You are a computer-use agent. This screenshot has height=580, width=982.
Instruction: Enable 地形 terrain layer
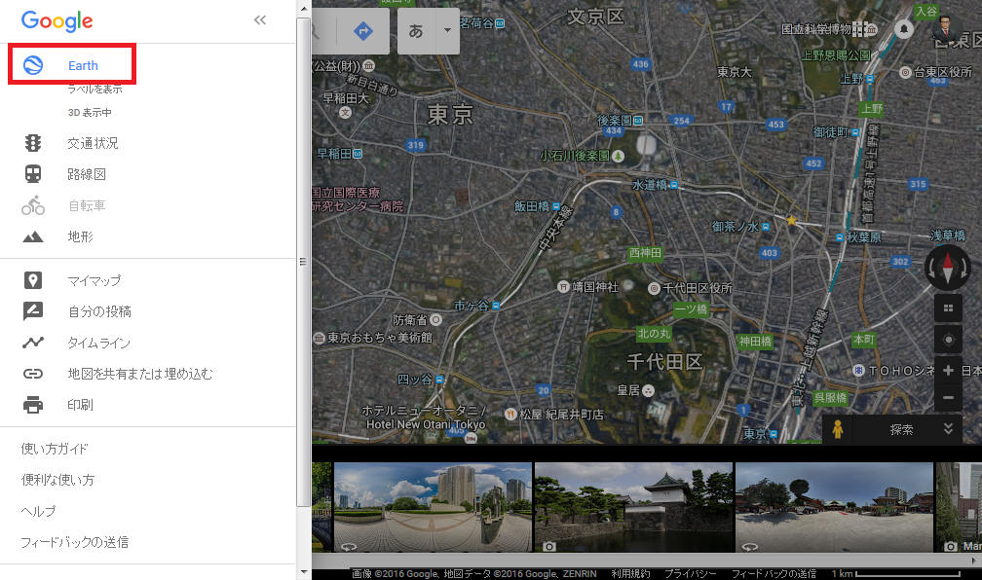pos(80,236)
